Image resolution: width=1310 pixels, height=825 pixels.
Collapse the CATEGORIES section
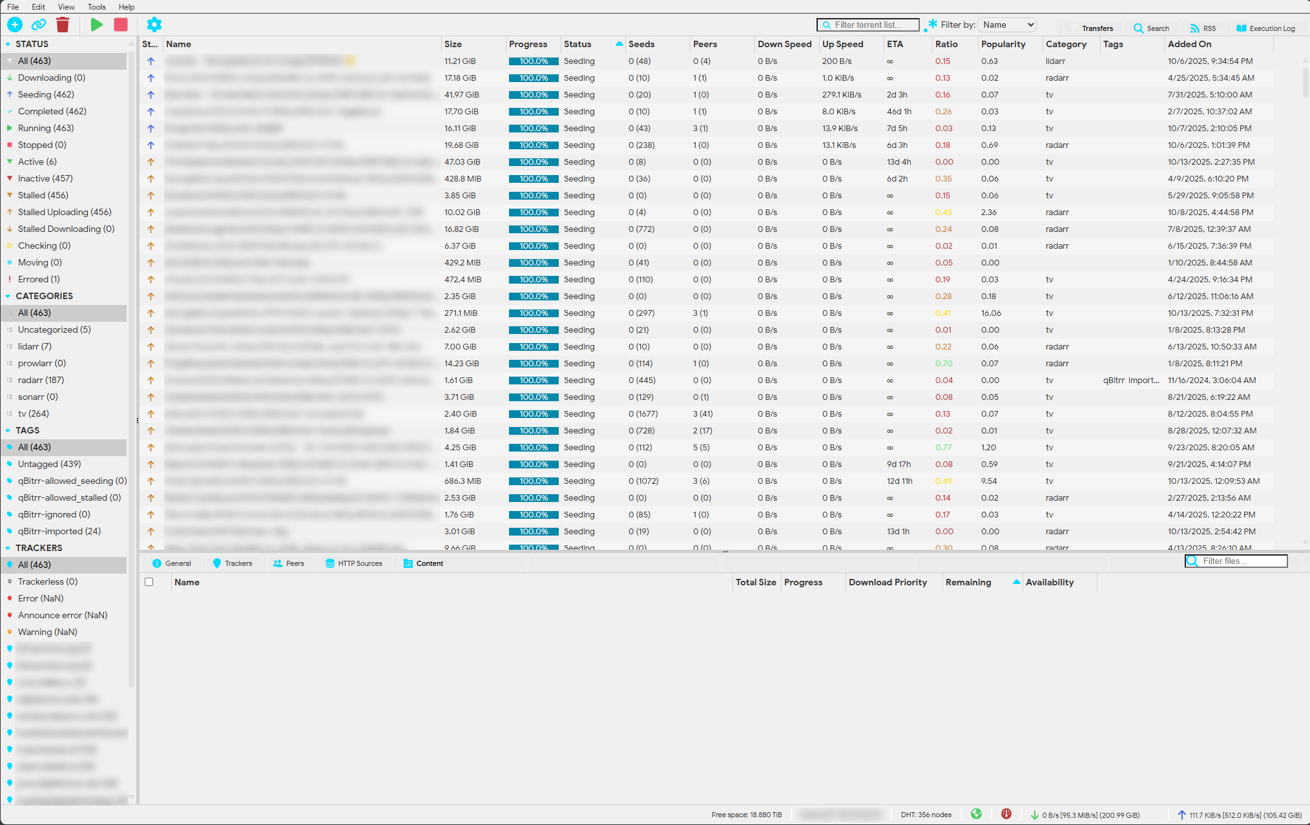(8, 296)
